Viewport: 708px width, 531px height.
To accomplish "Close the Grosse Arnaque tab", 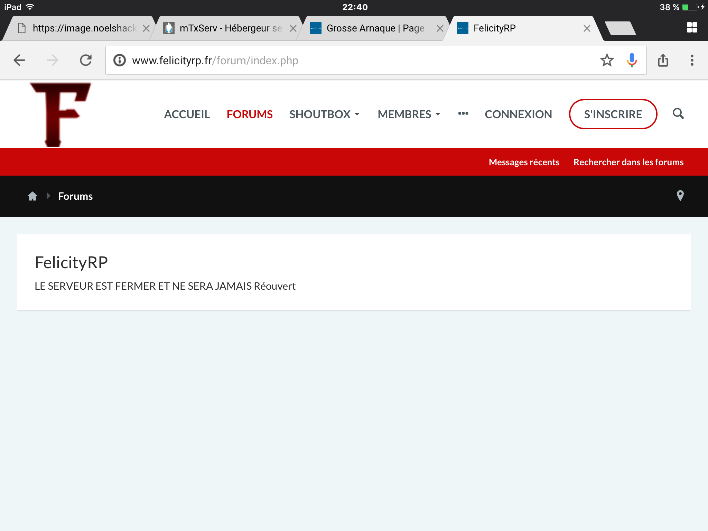I will 440,28.
